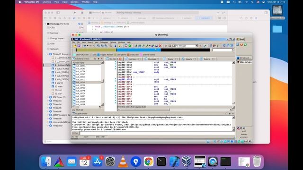Screen dimensions: 303x170
Task: Toggle the Xcode navigator sidebar icon
Action: click(x=58, y=13)
